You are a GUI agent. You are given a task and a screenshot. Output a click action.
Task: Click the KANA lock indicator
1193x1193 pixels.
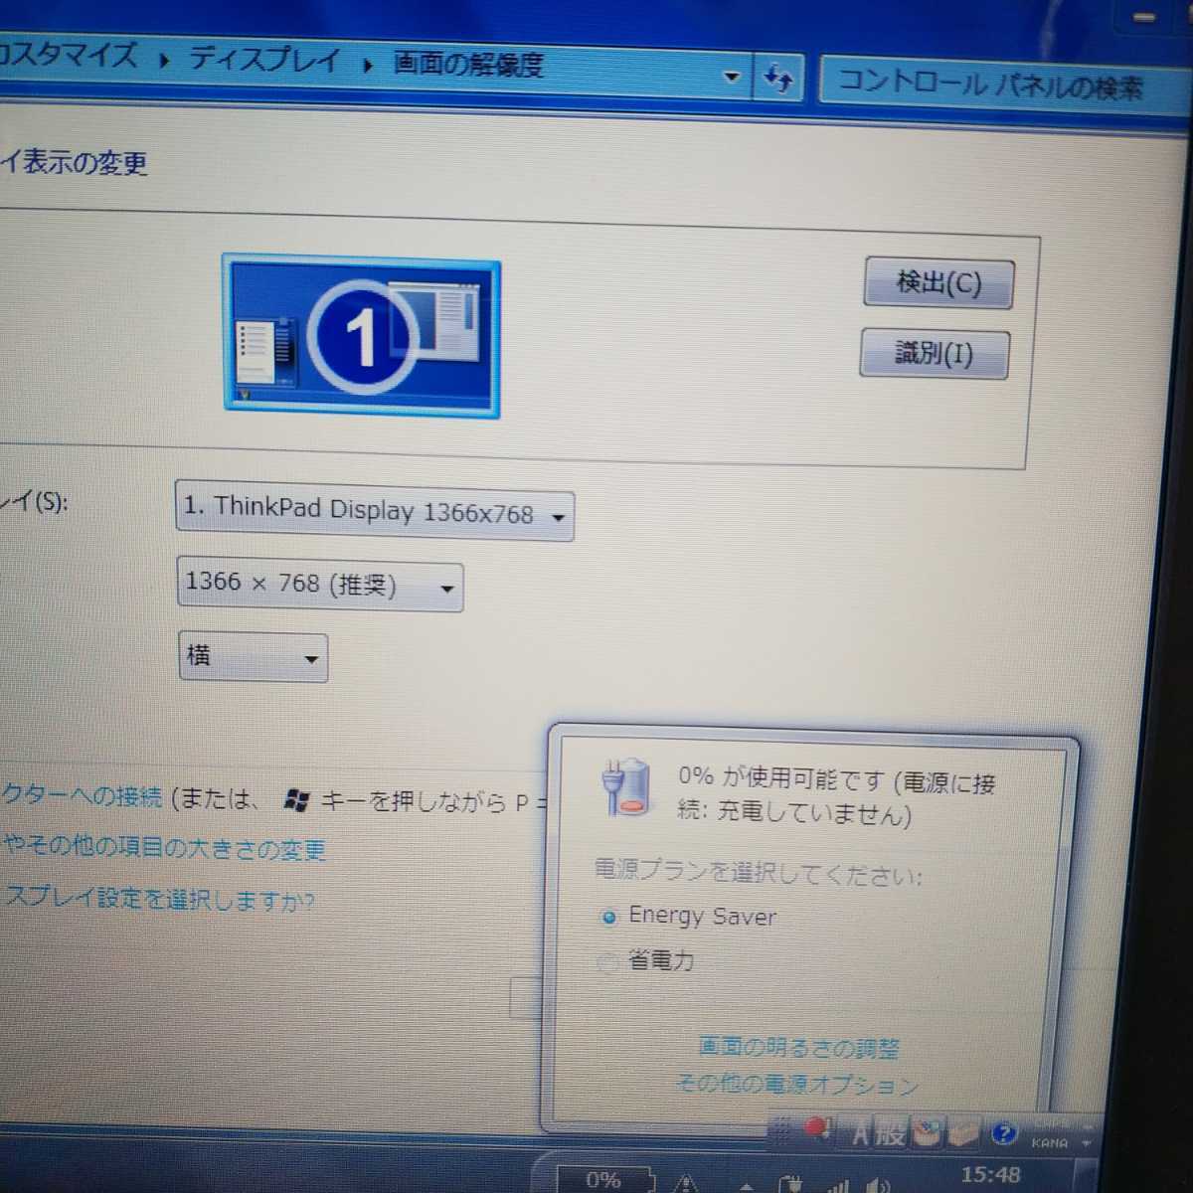(1049, 1142)
